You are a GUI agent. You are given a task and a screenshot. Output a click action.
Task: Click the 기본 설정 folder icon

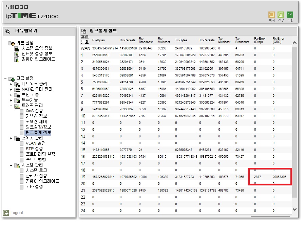12,43
